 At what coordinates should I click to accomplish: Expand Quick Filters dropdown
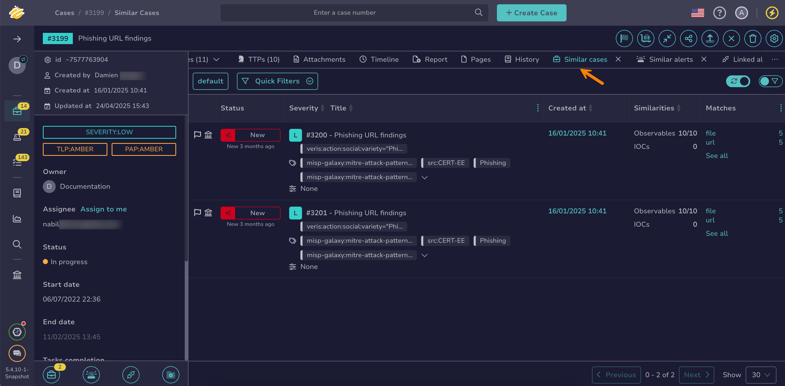click(277, 81)
